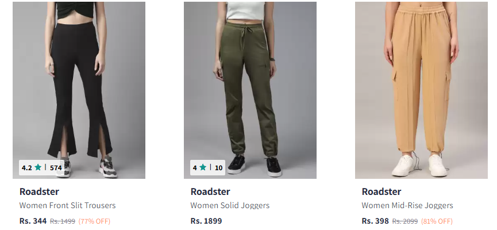This screenshot has height=230, width=497.
Task: Click the Rs. 1899 price
Action: pyautogui.click(x=206, y=221)
